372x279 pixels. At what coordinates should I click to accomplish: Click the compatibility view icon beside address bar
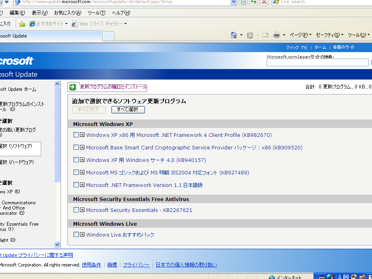(243, 2)
